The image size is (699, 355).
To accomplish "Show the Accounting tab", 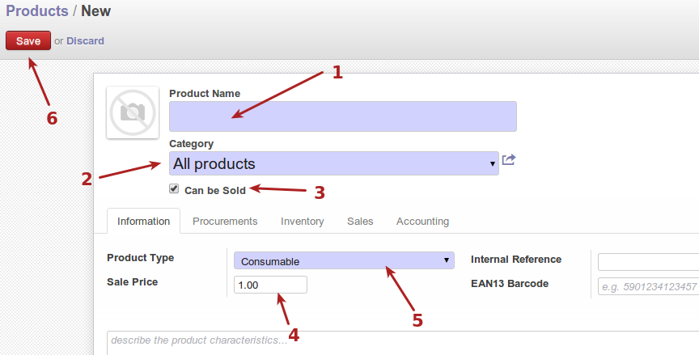I will point(422,221).
